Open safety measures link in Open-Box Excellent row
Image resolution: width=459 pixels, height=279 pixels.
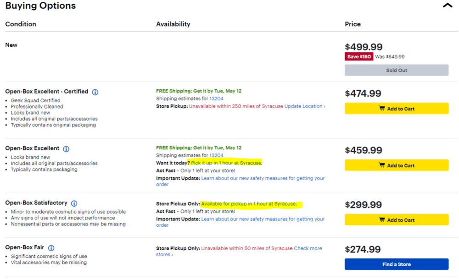(x=263, y=178)
